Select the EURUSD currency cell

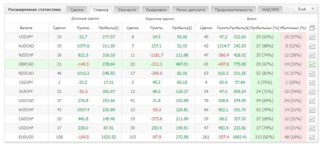coord(26,137)
